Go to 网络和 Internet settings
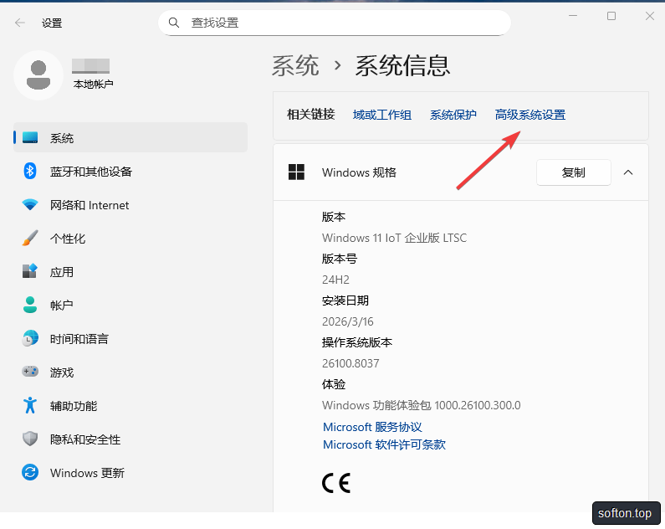The height and width of the screenshot is (529, 665). [130, 205]
